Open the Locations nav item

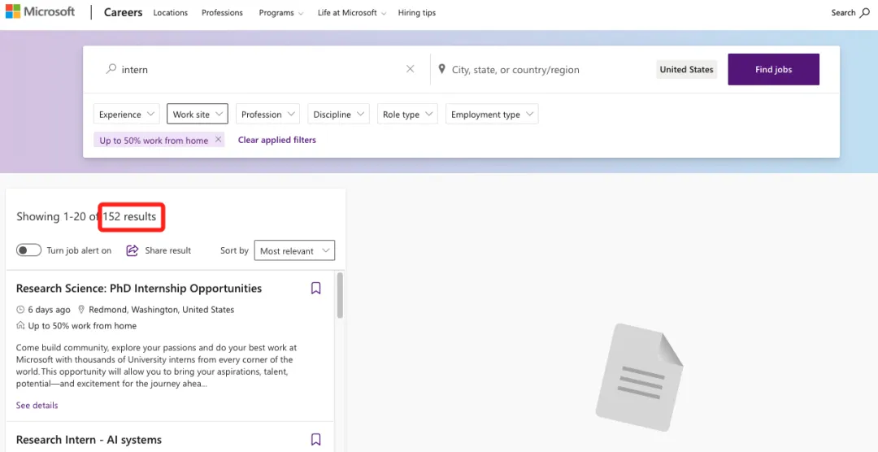(x=170, y=12)
